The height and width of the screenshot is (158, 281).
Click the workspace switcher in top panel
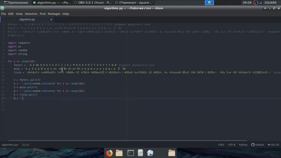(x=209, y=3)
